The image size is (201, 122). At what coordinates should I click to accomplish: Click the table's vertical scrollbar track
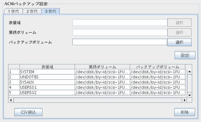point(190,83)
